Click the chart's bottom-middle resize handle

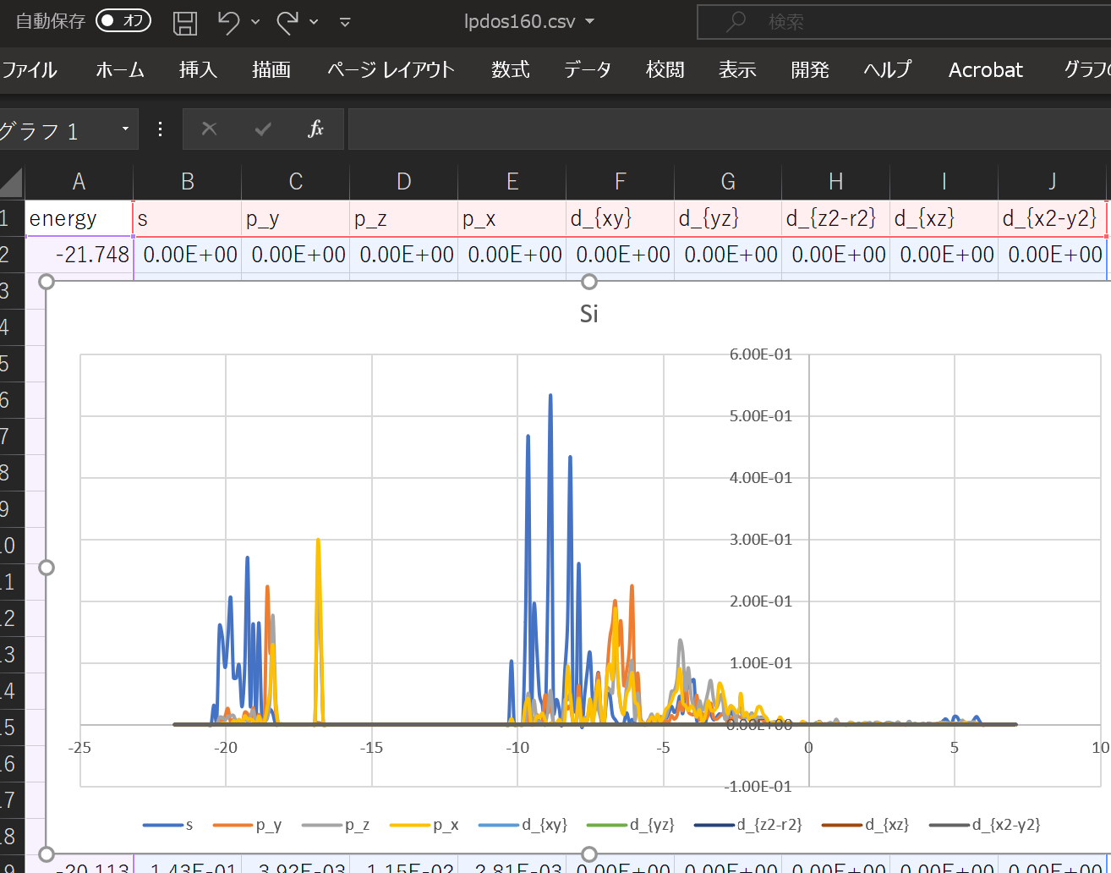point(589,854)
